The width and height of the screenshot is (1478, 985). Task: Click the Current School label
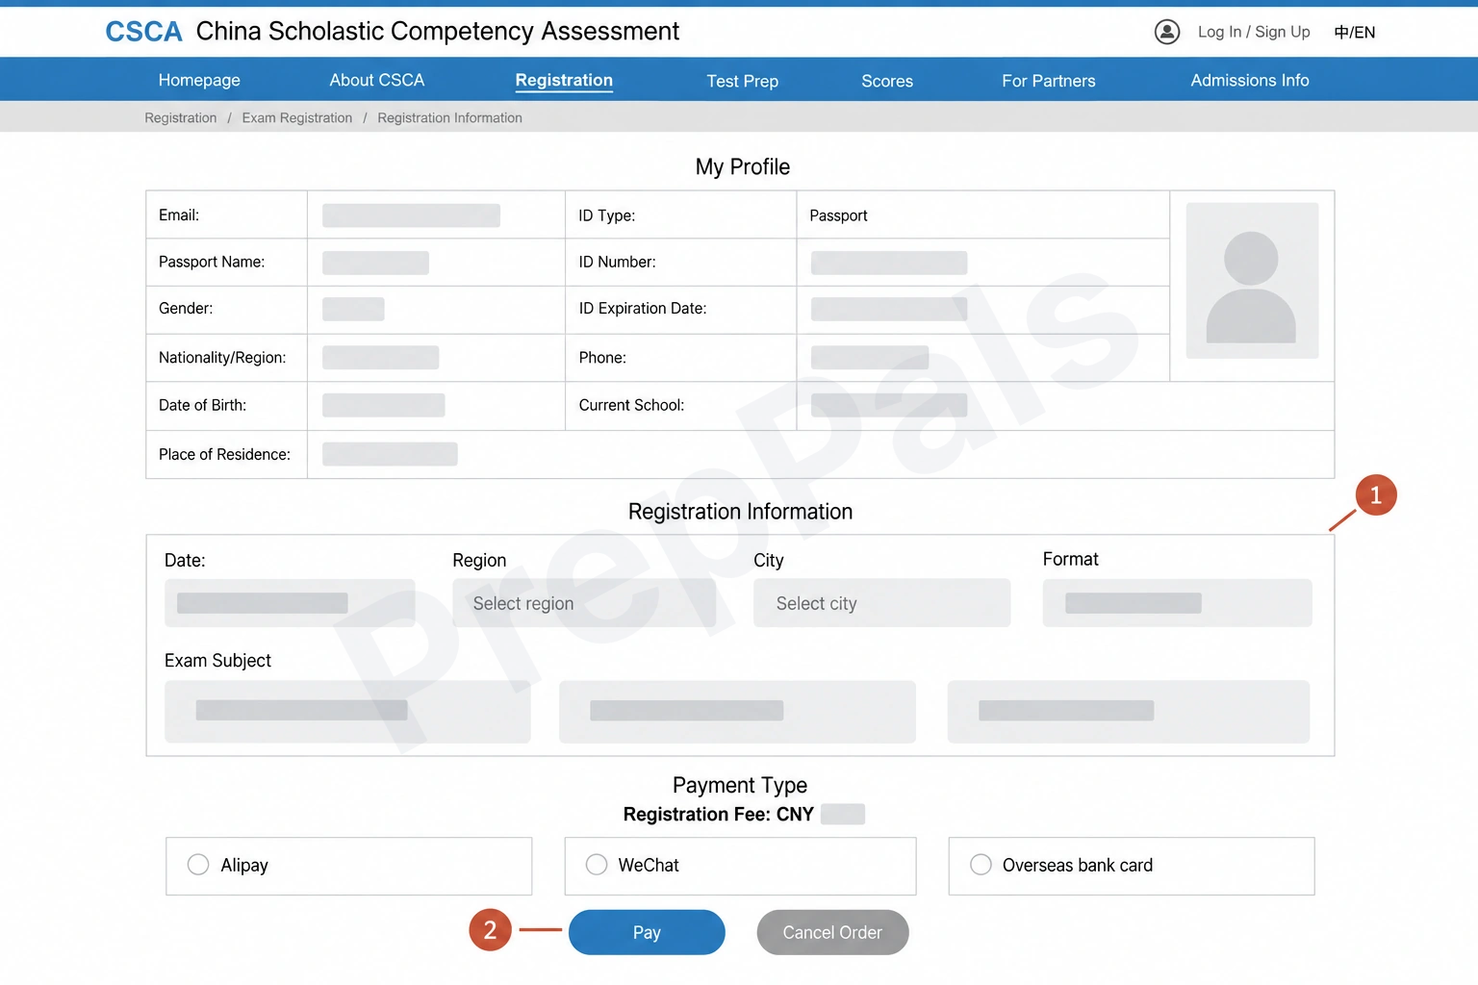(x=631, y=405)
